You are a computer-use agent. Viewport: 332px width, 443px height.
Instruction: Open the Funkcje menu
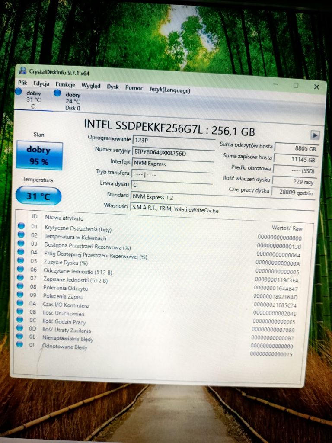coord(65,84)
